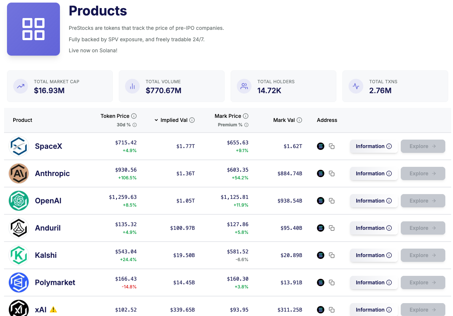Sort table by Mark Price header

click(228, 116)
